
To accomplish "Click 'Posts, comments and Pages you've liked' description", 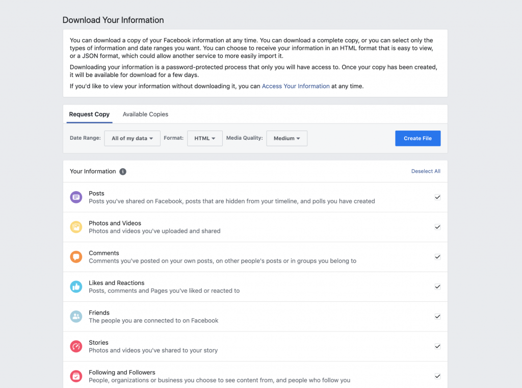I will (x=164, y=291).
